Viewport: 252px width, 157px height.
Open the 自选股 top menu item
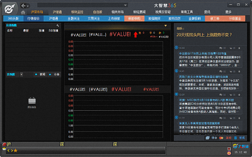pos(97,12)
